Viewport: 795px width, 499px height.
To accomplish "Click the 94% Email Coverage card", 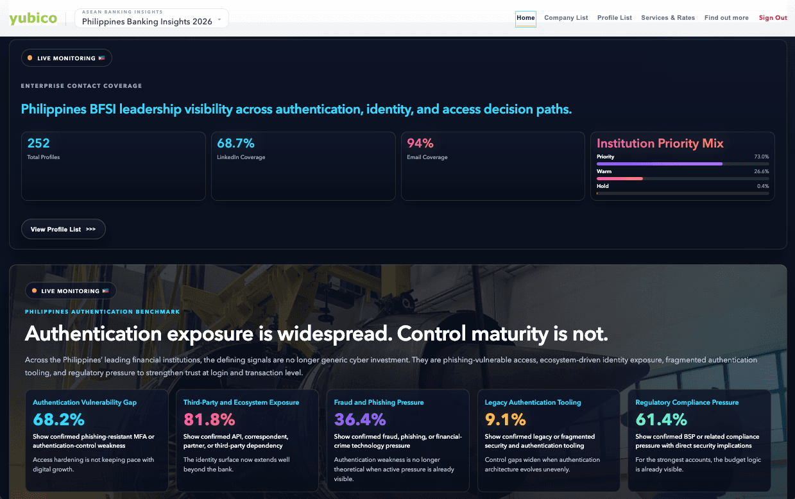I will (x=493, y=166).
